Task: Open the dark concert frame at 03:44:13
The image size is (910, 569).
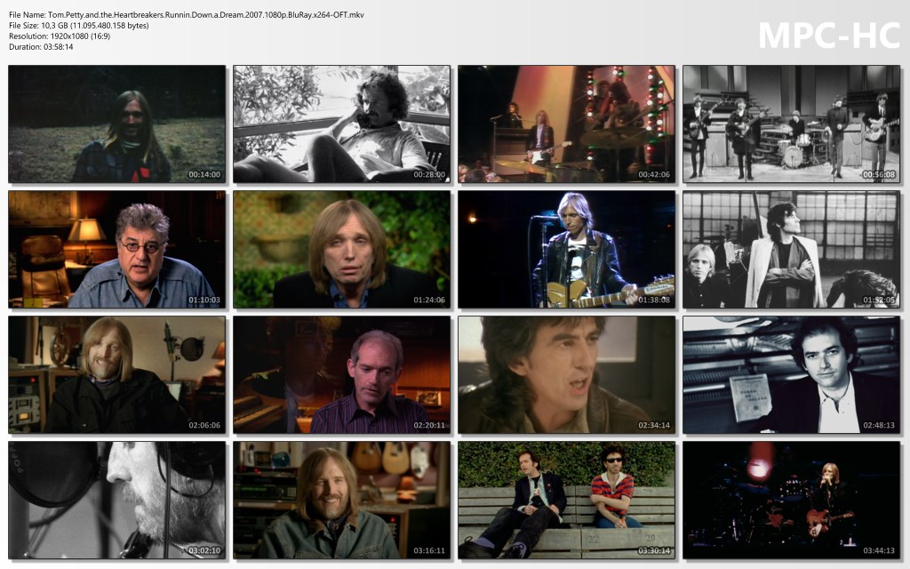Action: (x=791, y=500)
